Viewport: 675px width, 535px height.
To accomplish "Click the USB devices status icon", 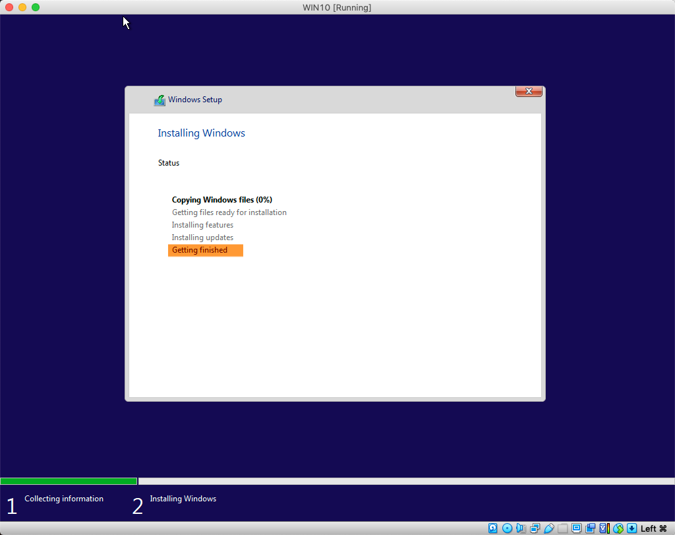I will 549,528.
